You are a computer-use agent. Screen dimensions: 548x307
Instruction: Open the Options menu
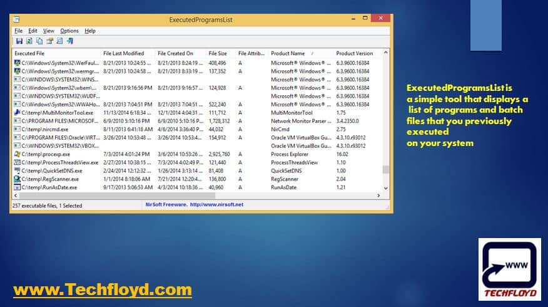pyautogui.click(x=69, y=31)
